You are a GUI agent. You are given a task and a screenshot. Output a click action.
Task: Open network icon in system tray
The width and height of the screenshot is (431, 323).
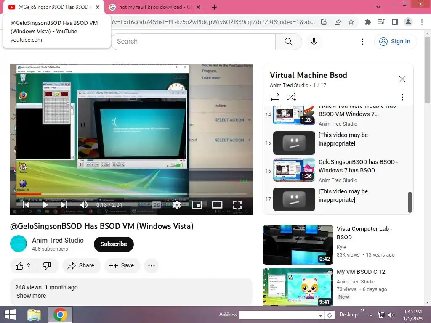tap(381, 315)
